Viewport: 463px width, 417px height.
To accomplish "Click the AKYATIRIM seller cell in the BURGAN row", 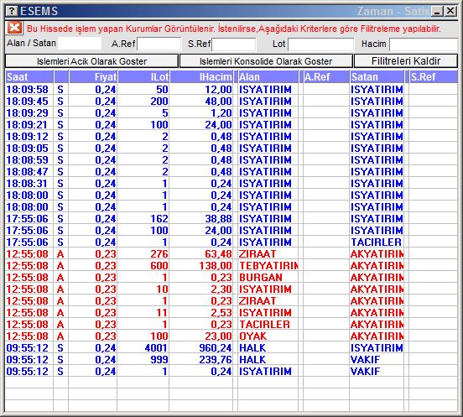I will [x=377, y=278].
